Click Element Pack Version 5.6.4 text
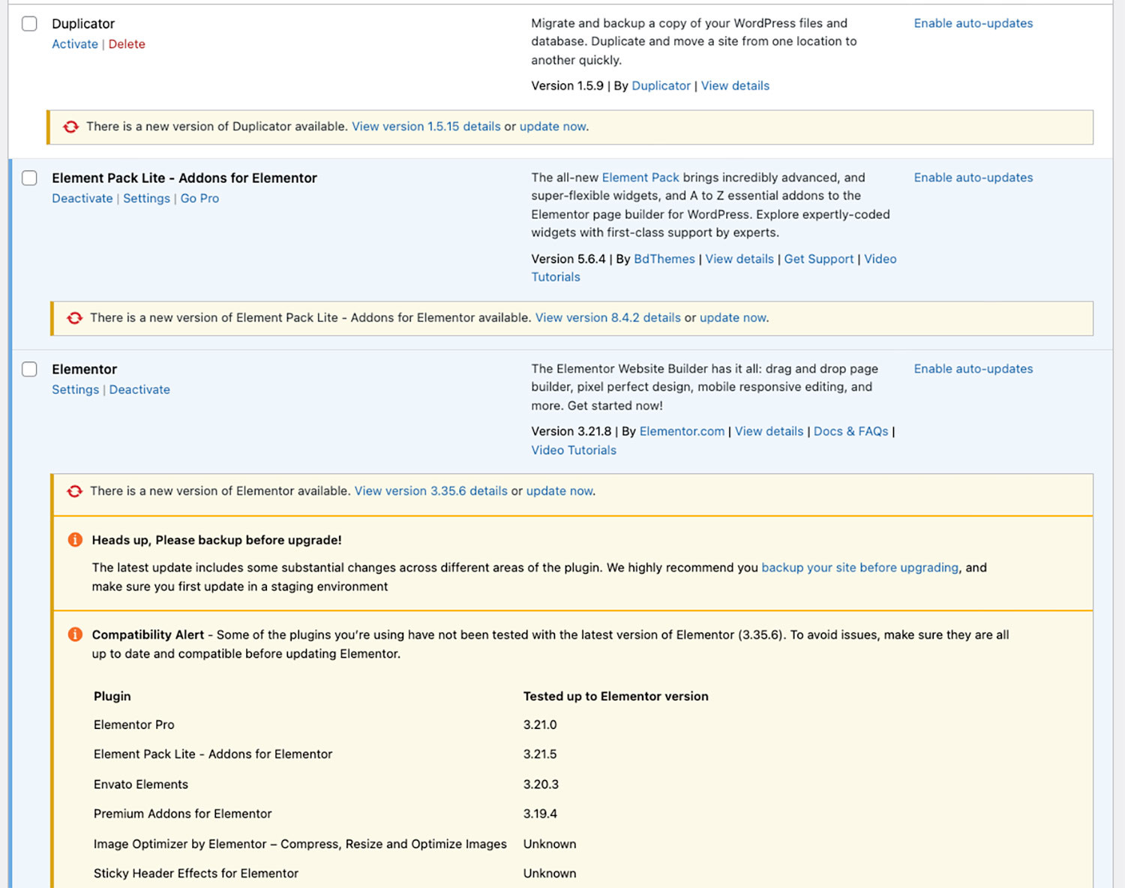 568,259
